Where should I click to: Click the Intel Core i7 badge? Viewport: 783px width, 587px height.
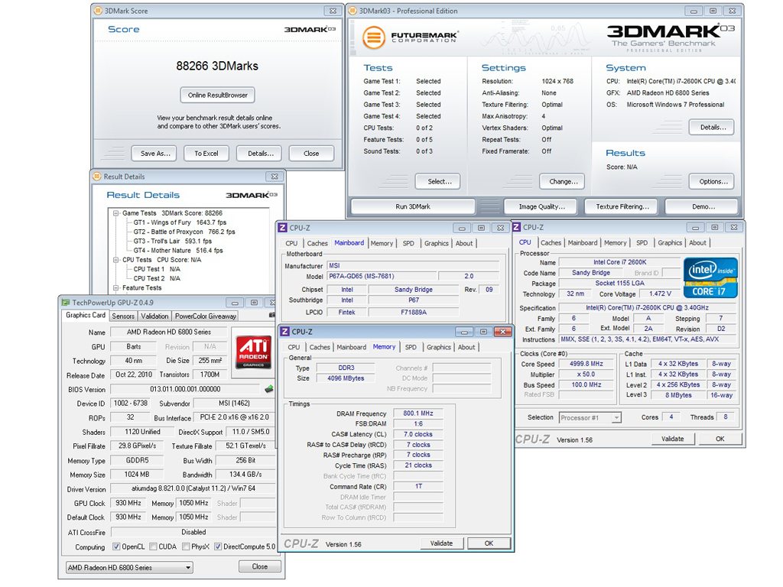tap(710, 278)
